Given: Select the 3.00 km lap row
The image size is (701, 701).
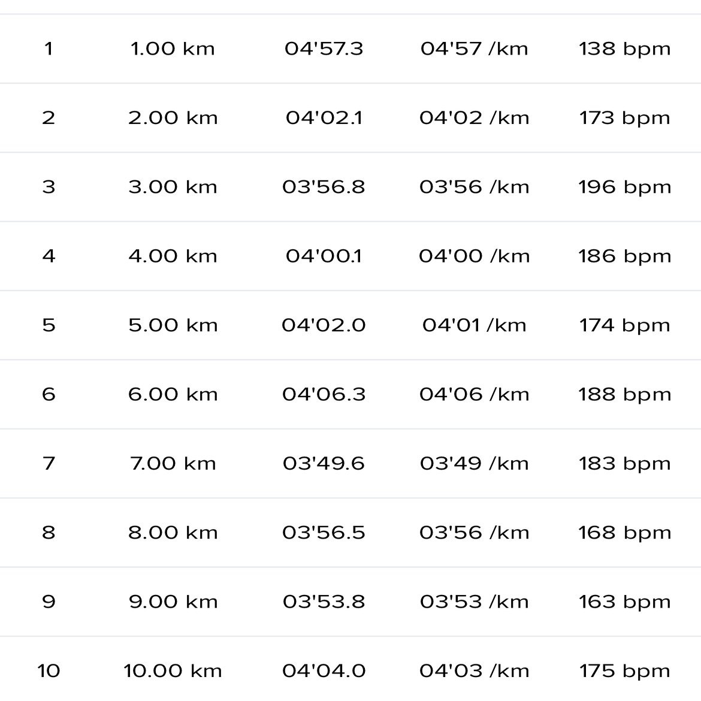Looking at the screenshot, I should tap(350, 187).
